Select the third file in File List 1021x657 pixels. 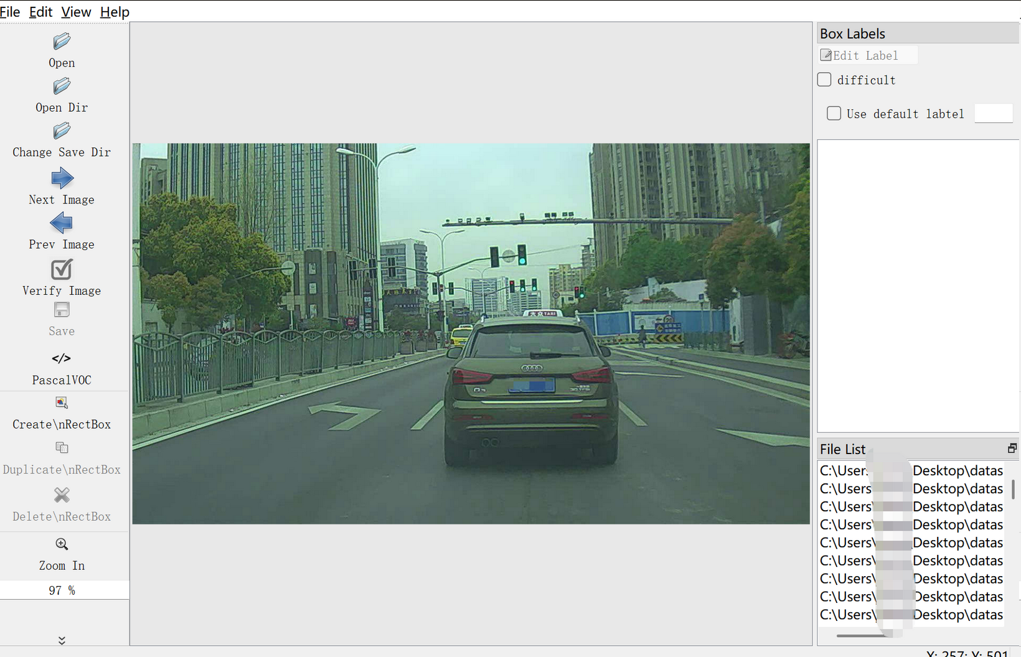pyautogui.click(x=911, y=506)
